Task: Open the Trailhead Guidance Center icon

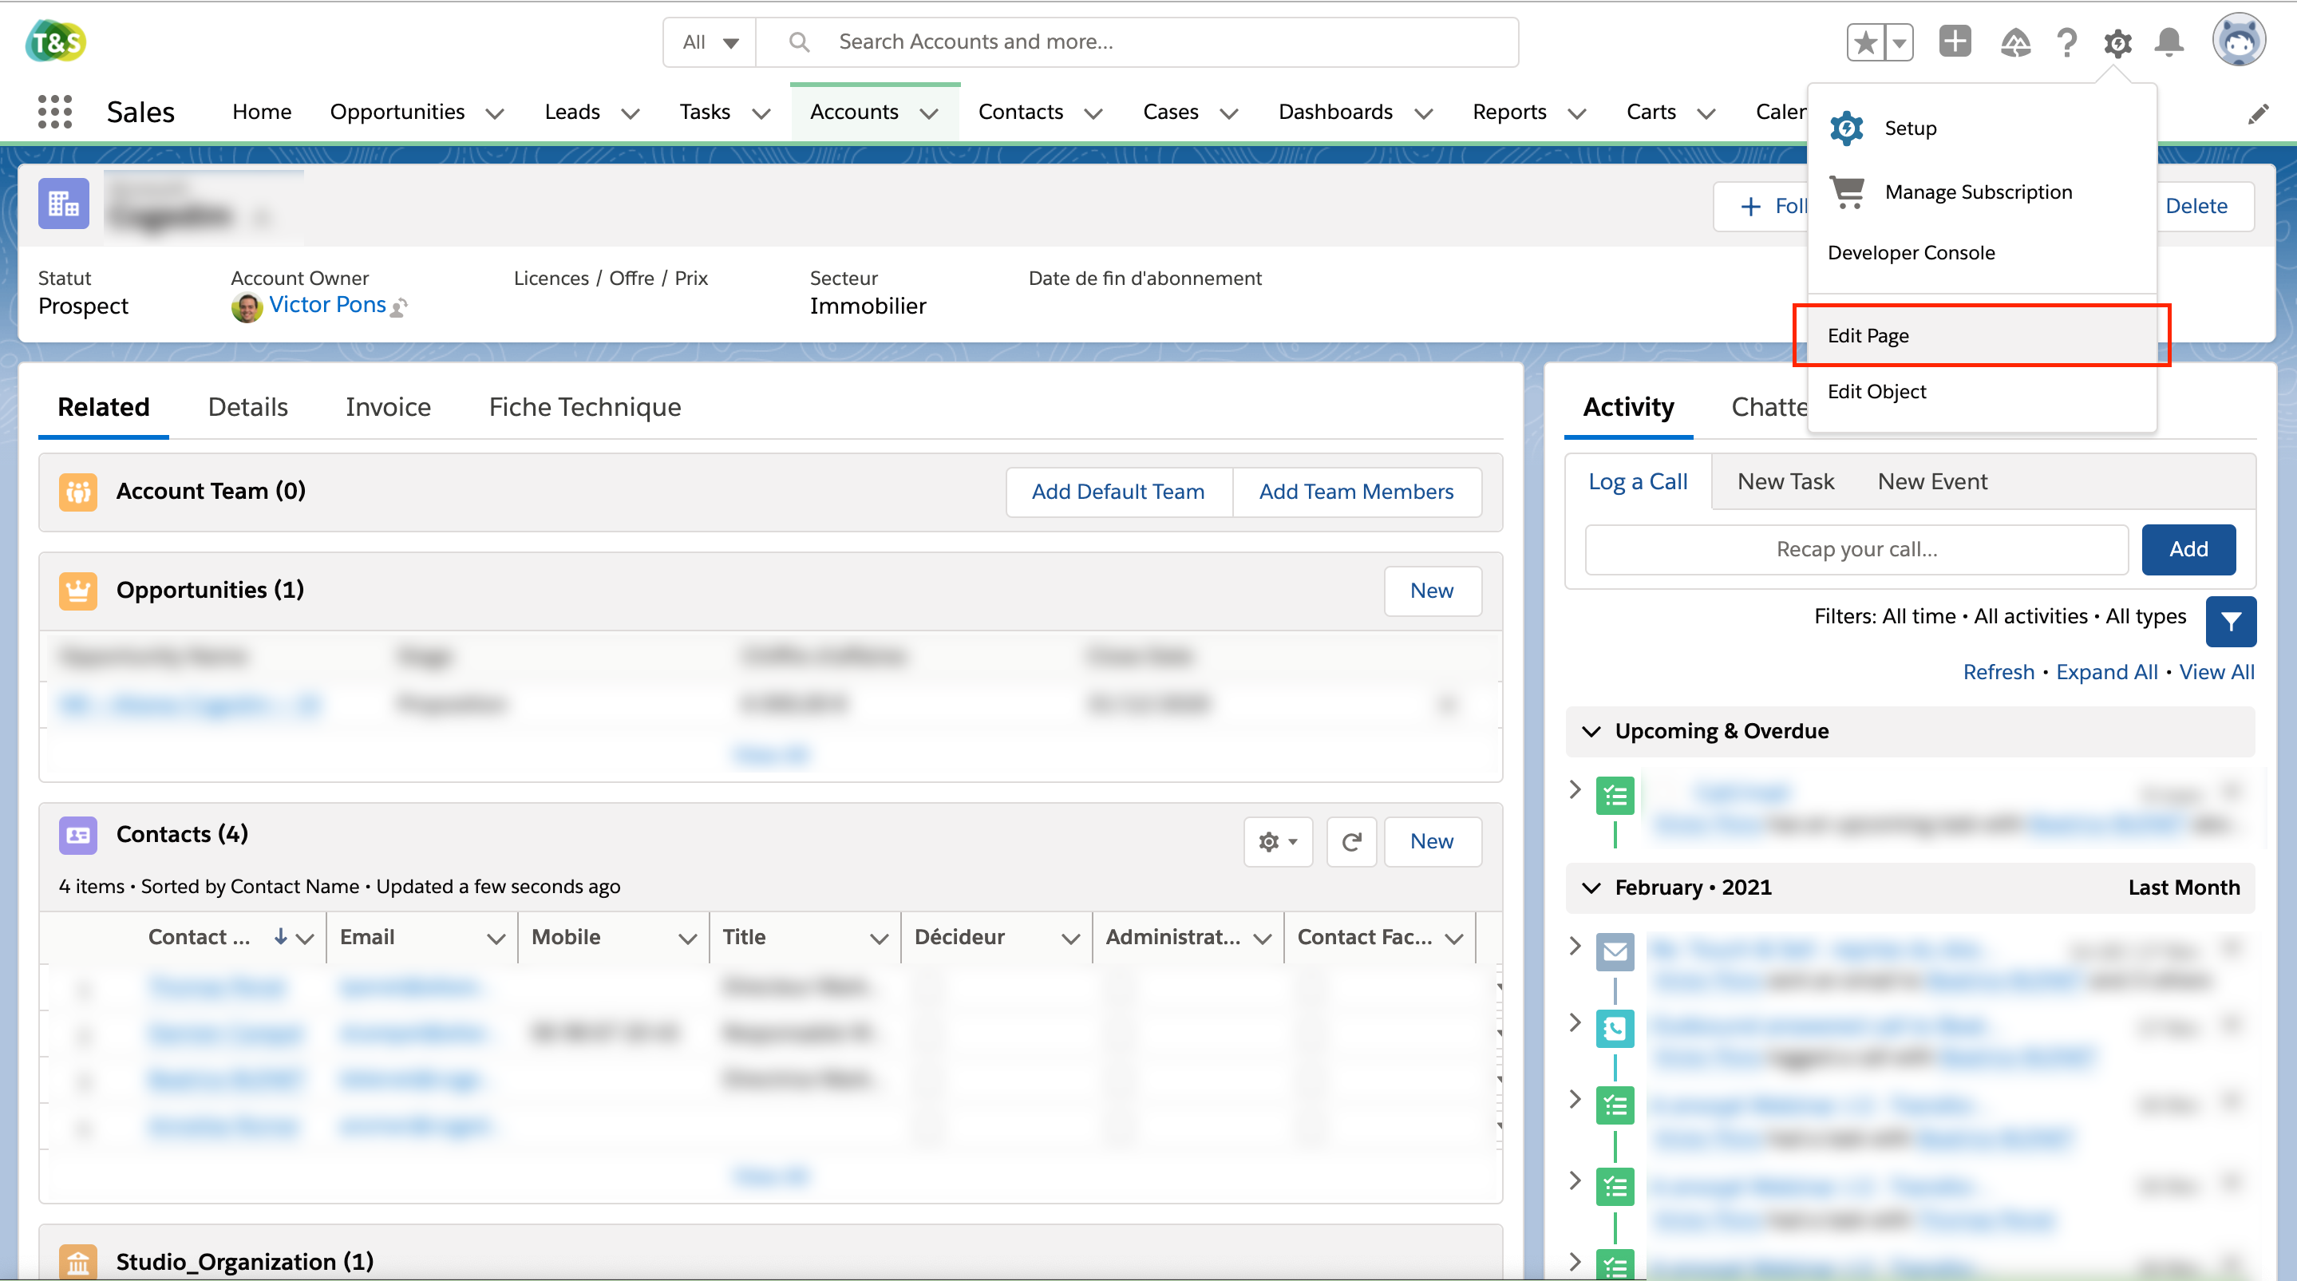Action: (x=2015, y=42)
